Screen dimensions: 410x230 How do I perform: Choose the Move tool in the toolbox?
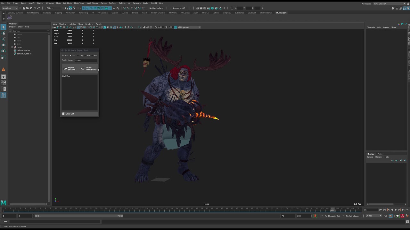click(4, 45)
